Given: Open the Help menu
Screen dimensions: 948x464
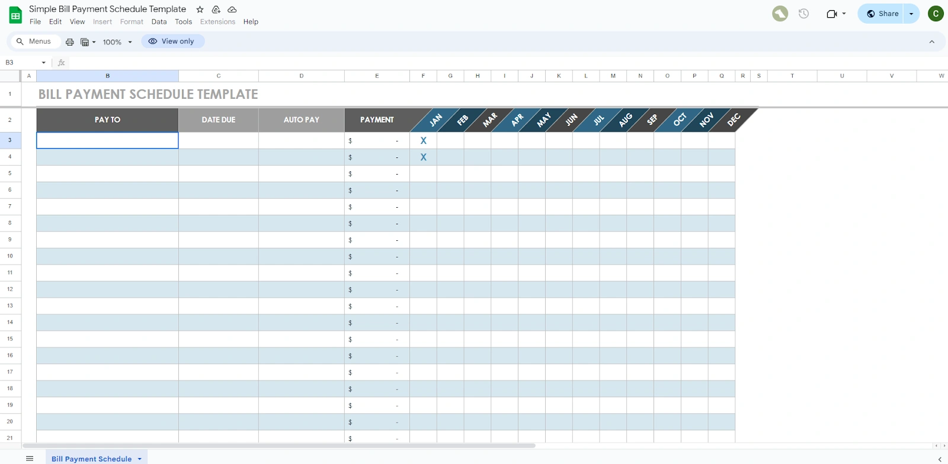Looking at the screenshot, I should pyautogui.click(x=251, y=22).
